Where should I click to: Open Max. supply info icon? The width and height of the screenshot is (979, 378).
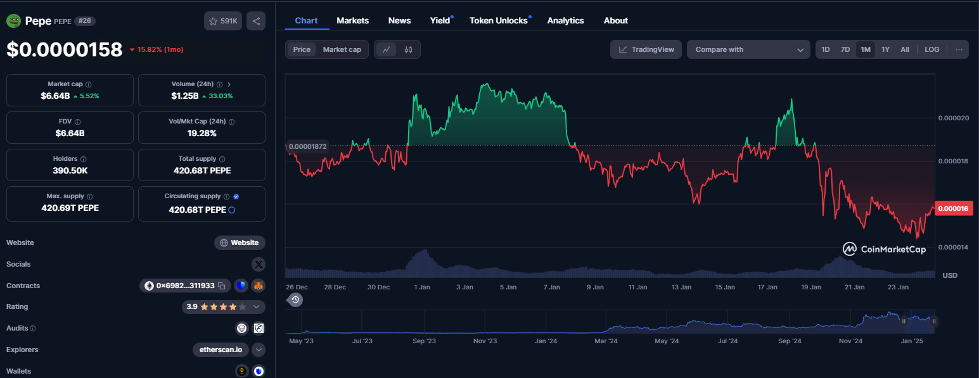(x=89, y=196)
